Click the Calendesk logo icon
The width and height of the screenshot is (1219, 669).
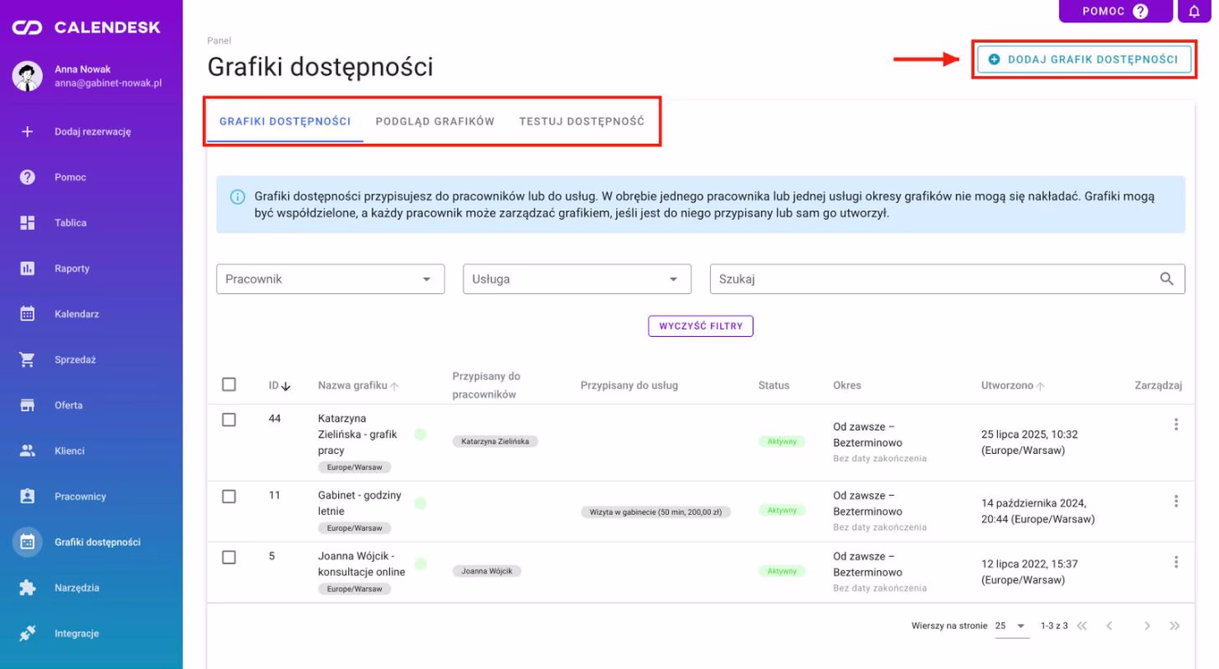point(27,28)
